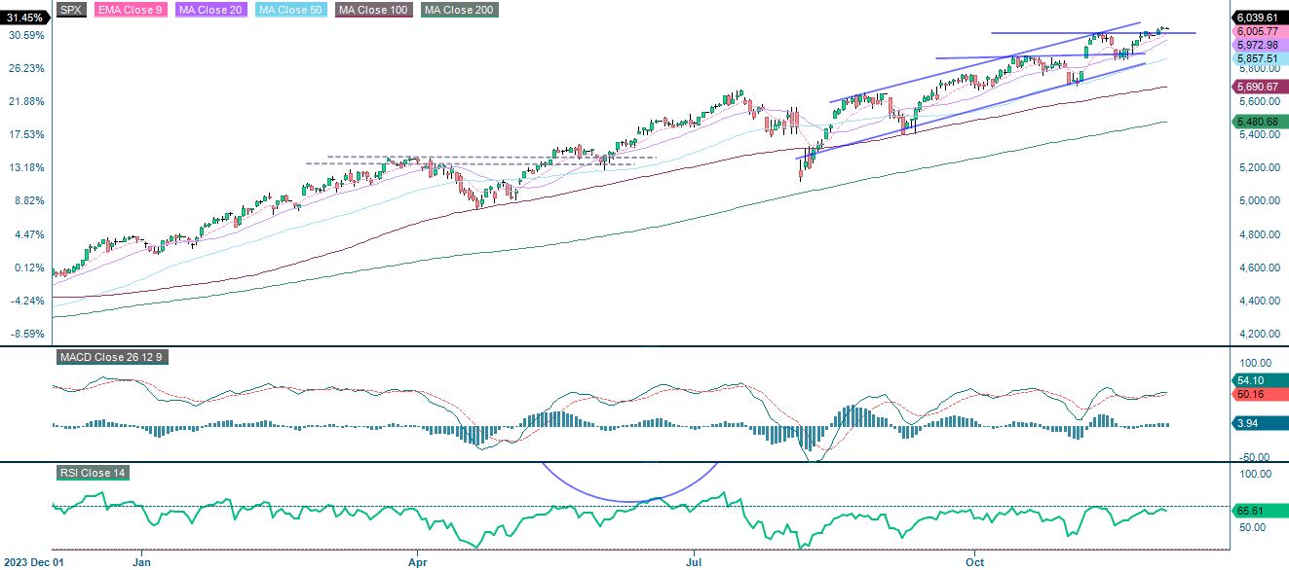Click the 5,480.68 MA 200 value tag

pyautogui.click(x=1260, y=122)
